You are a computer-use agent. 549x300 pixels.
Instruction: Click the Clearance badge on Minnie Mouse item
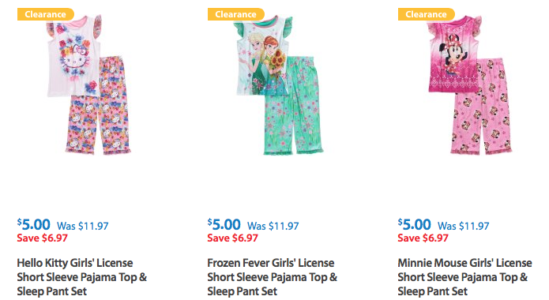coord(426,14)
